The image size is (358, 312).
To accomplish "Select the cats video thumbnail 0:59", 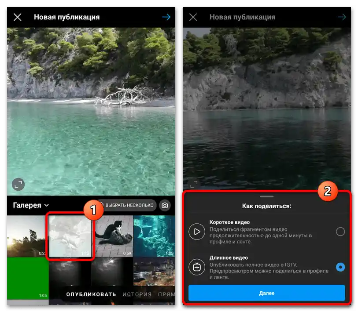I will (x=114, y=236).
